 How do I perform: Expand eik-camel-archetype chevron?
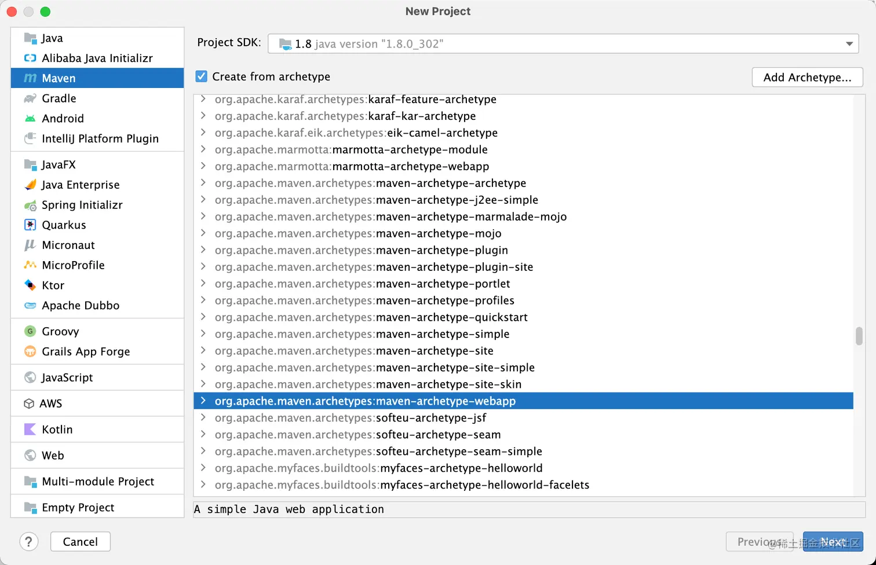[x=203, y=133]
